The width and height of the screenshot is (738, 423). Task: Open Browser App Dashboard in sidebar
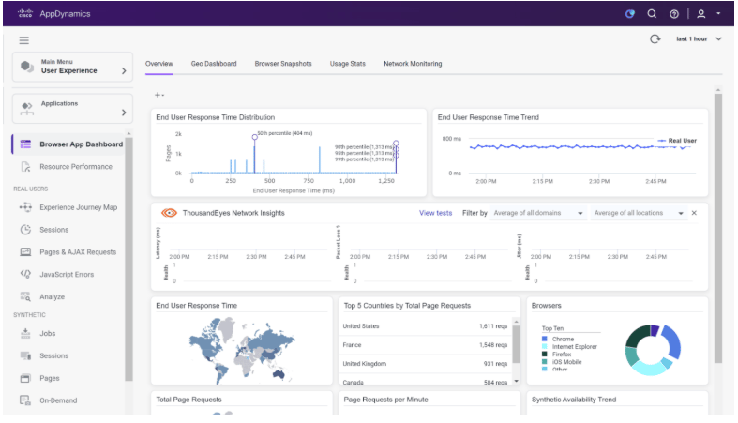coord(68,144)
